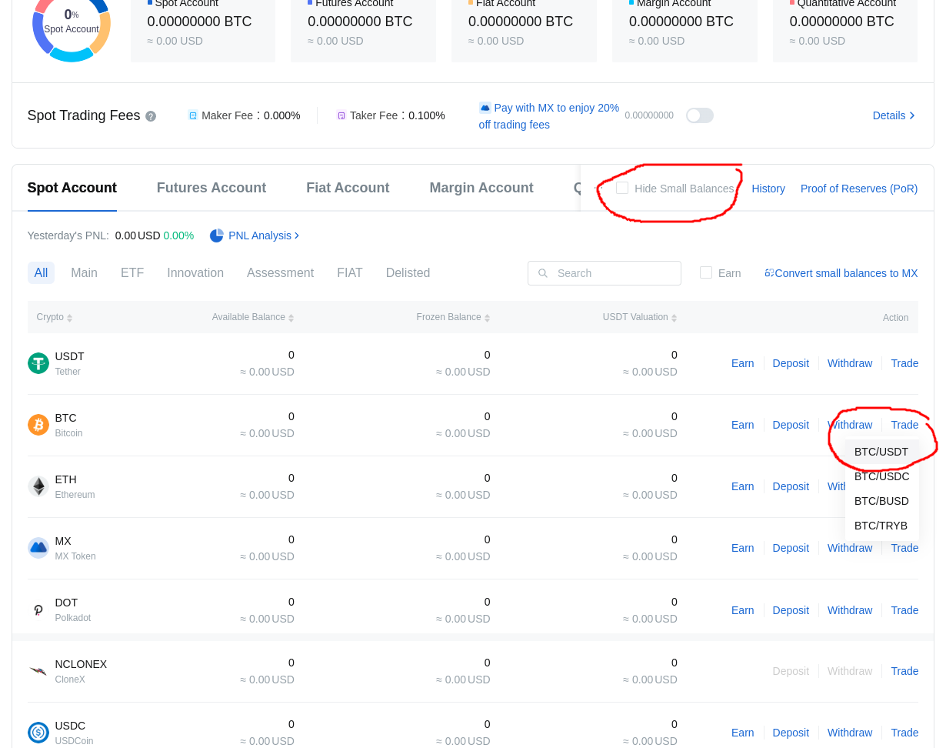This screenshot has width=946, height=748.
Task: Click the USDC USDCoin coin icon
Action: click(x=38, y=733)
